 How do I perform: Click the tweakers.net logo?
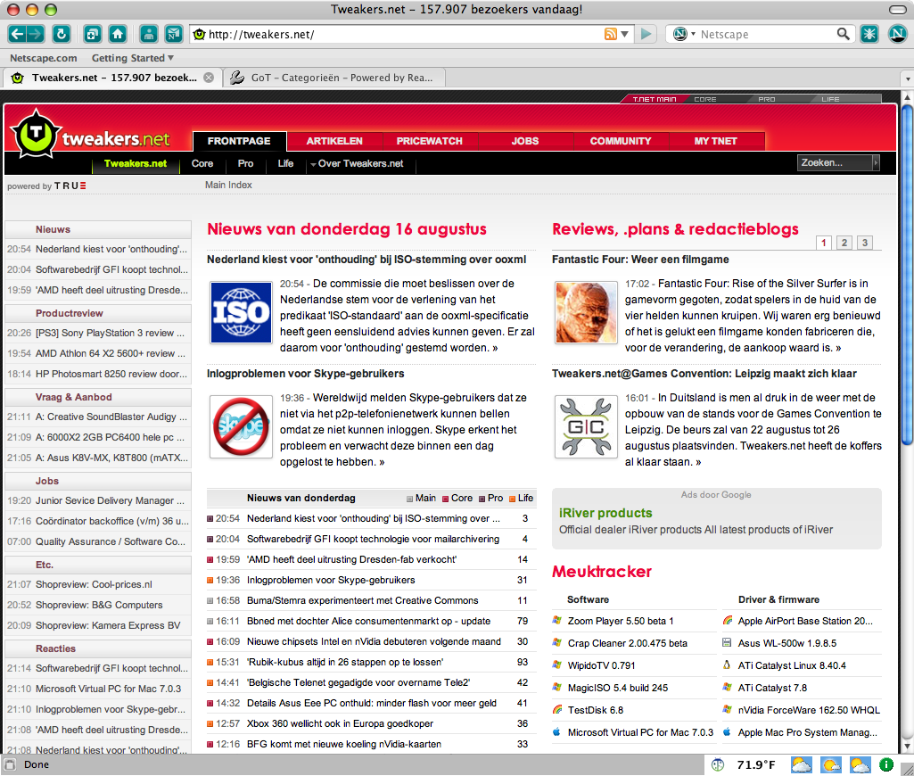tap(90, 136)
